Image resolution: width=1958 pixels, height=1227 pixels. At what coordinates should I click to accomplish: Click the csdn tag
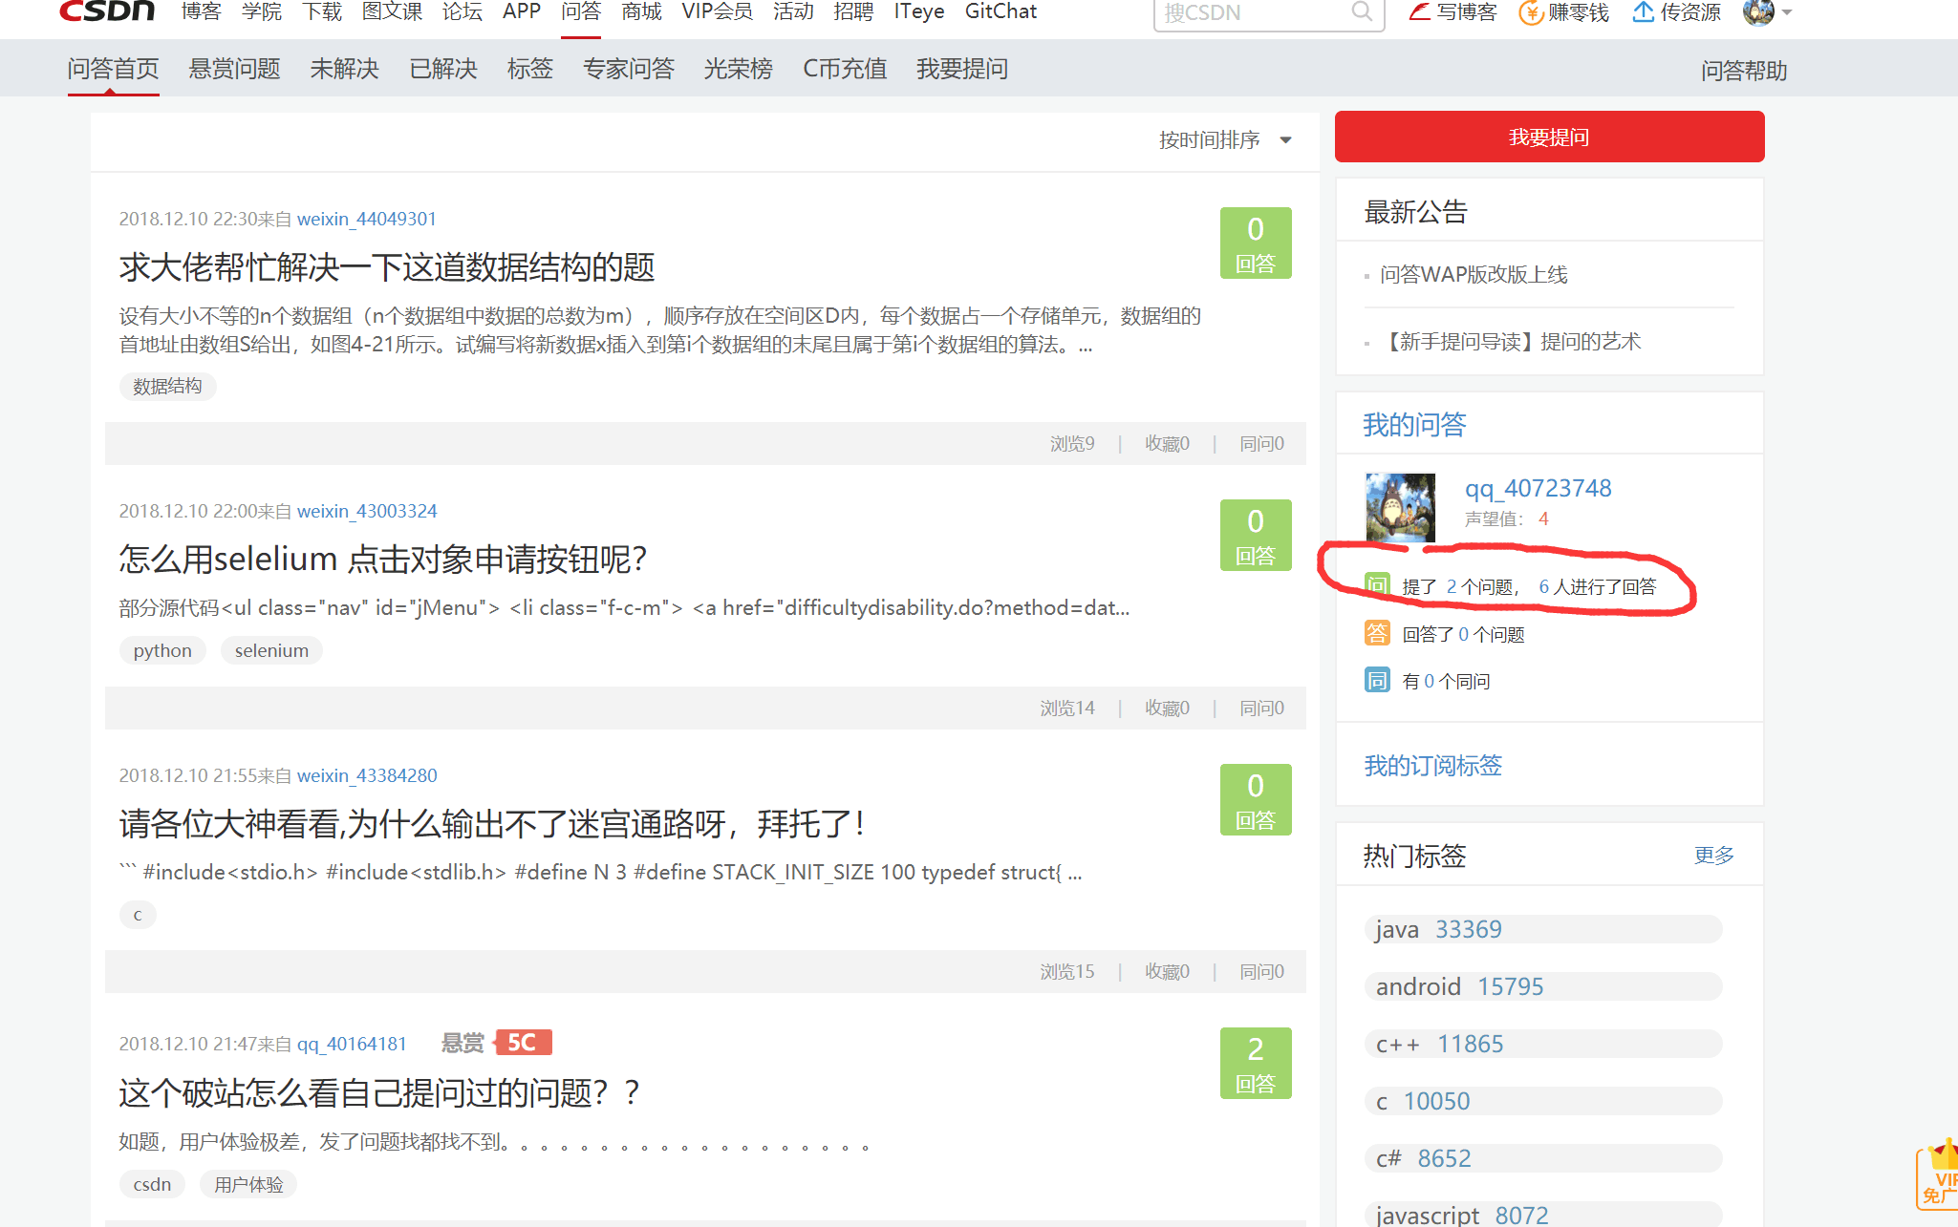pyautogui.click(x=152, y=1184)
